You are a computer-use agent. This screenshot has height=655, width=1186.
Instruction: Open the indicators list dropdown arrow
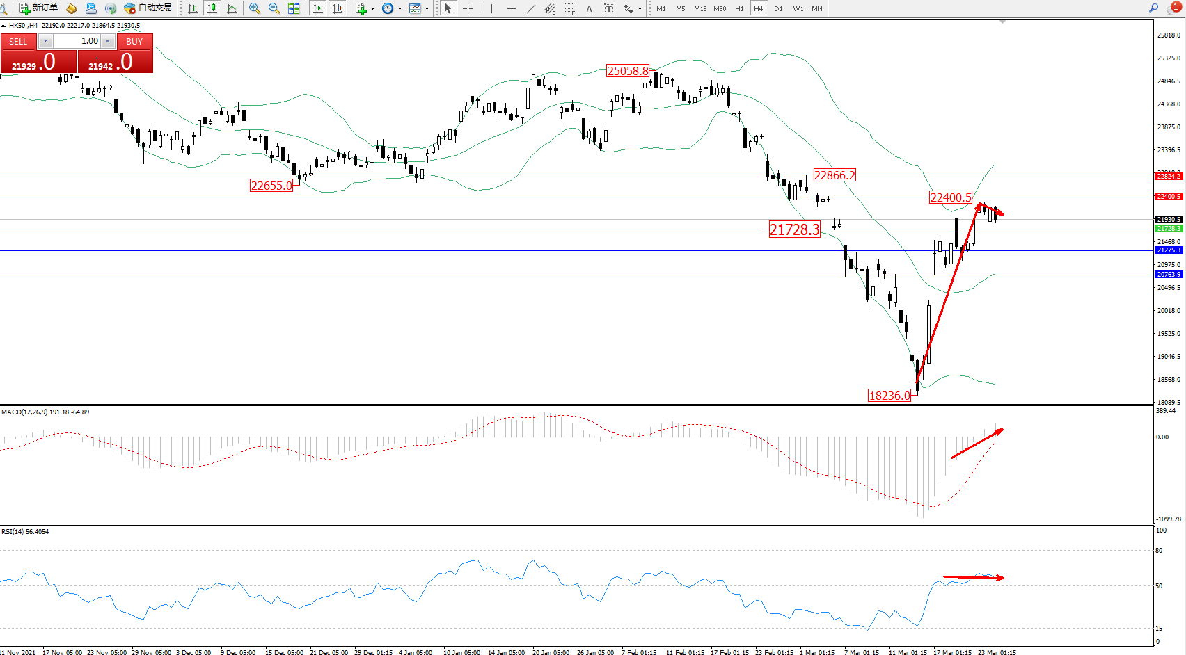tap(373, 9)
